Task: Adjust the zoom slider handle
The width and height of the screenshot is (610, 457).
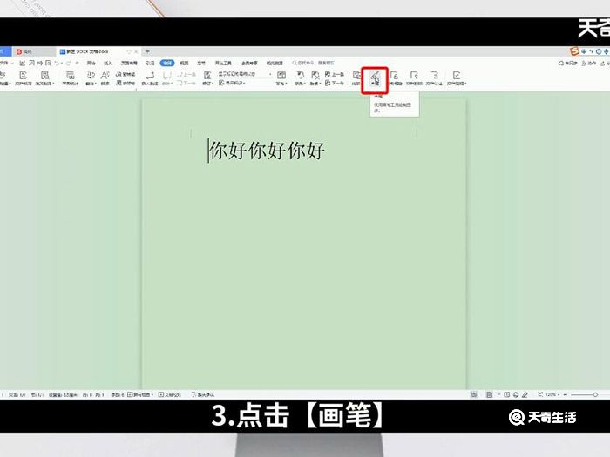Action: (595, 395)
